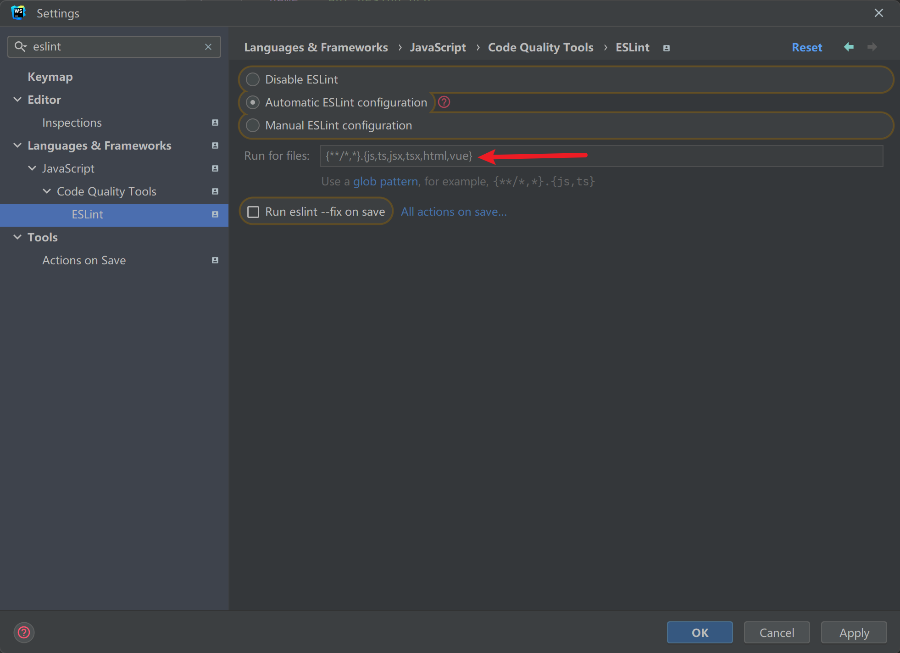Click Cancel to discard settings
The width and height of the screenshot is (900, 653).
[777, 632]
